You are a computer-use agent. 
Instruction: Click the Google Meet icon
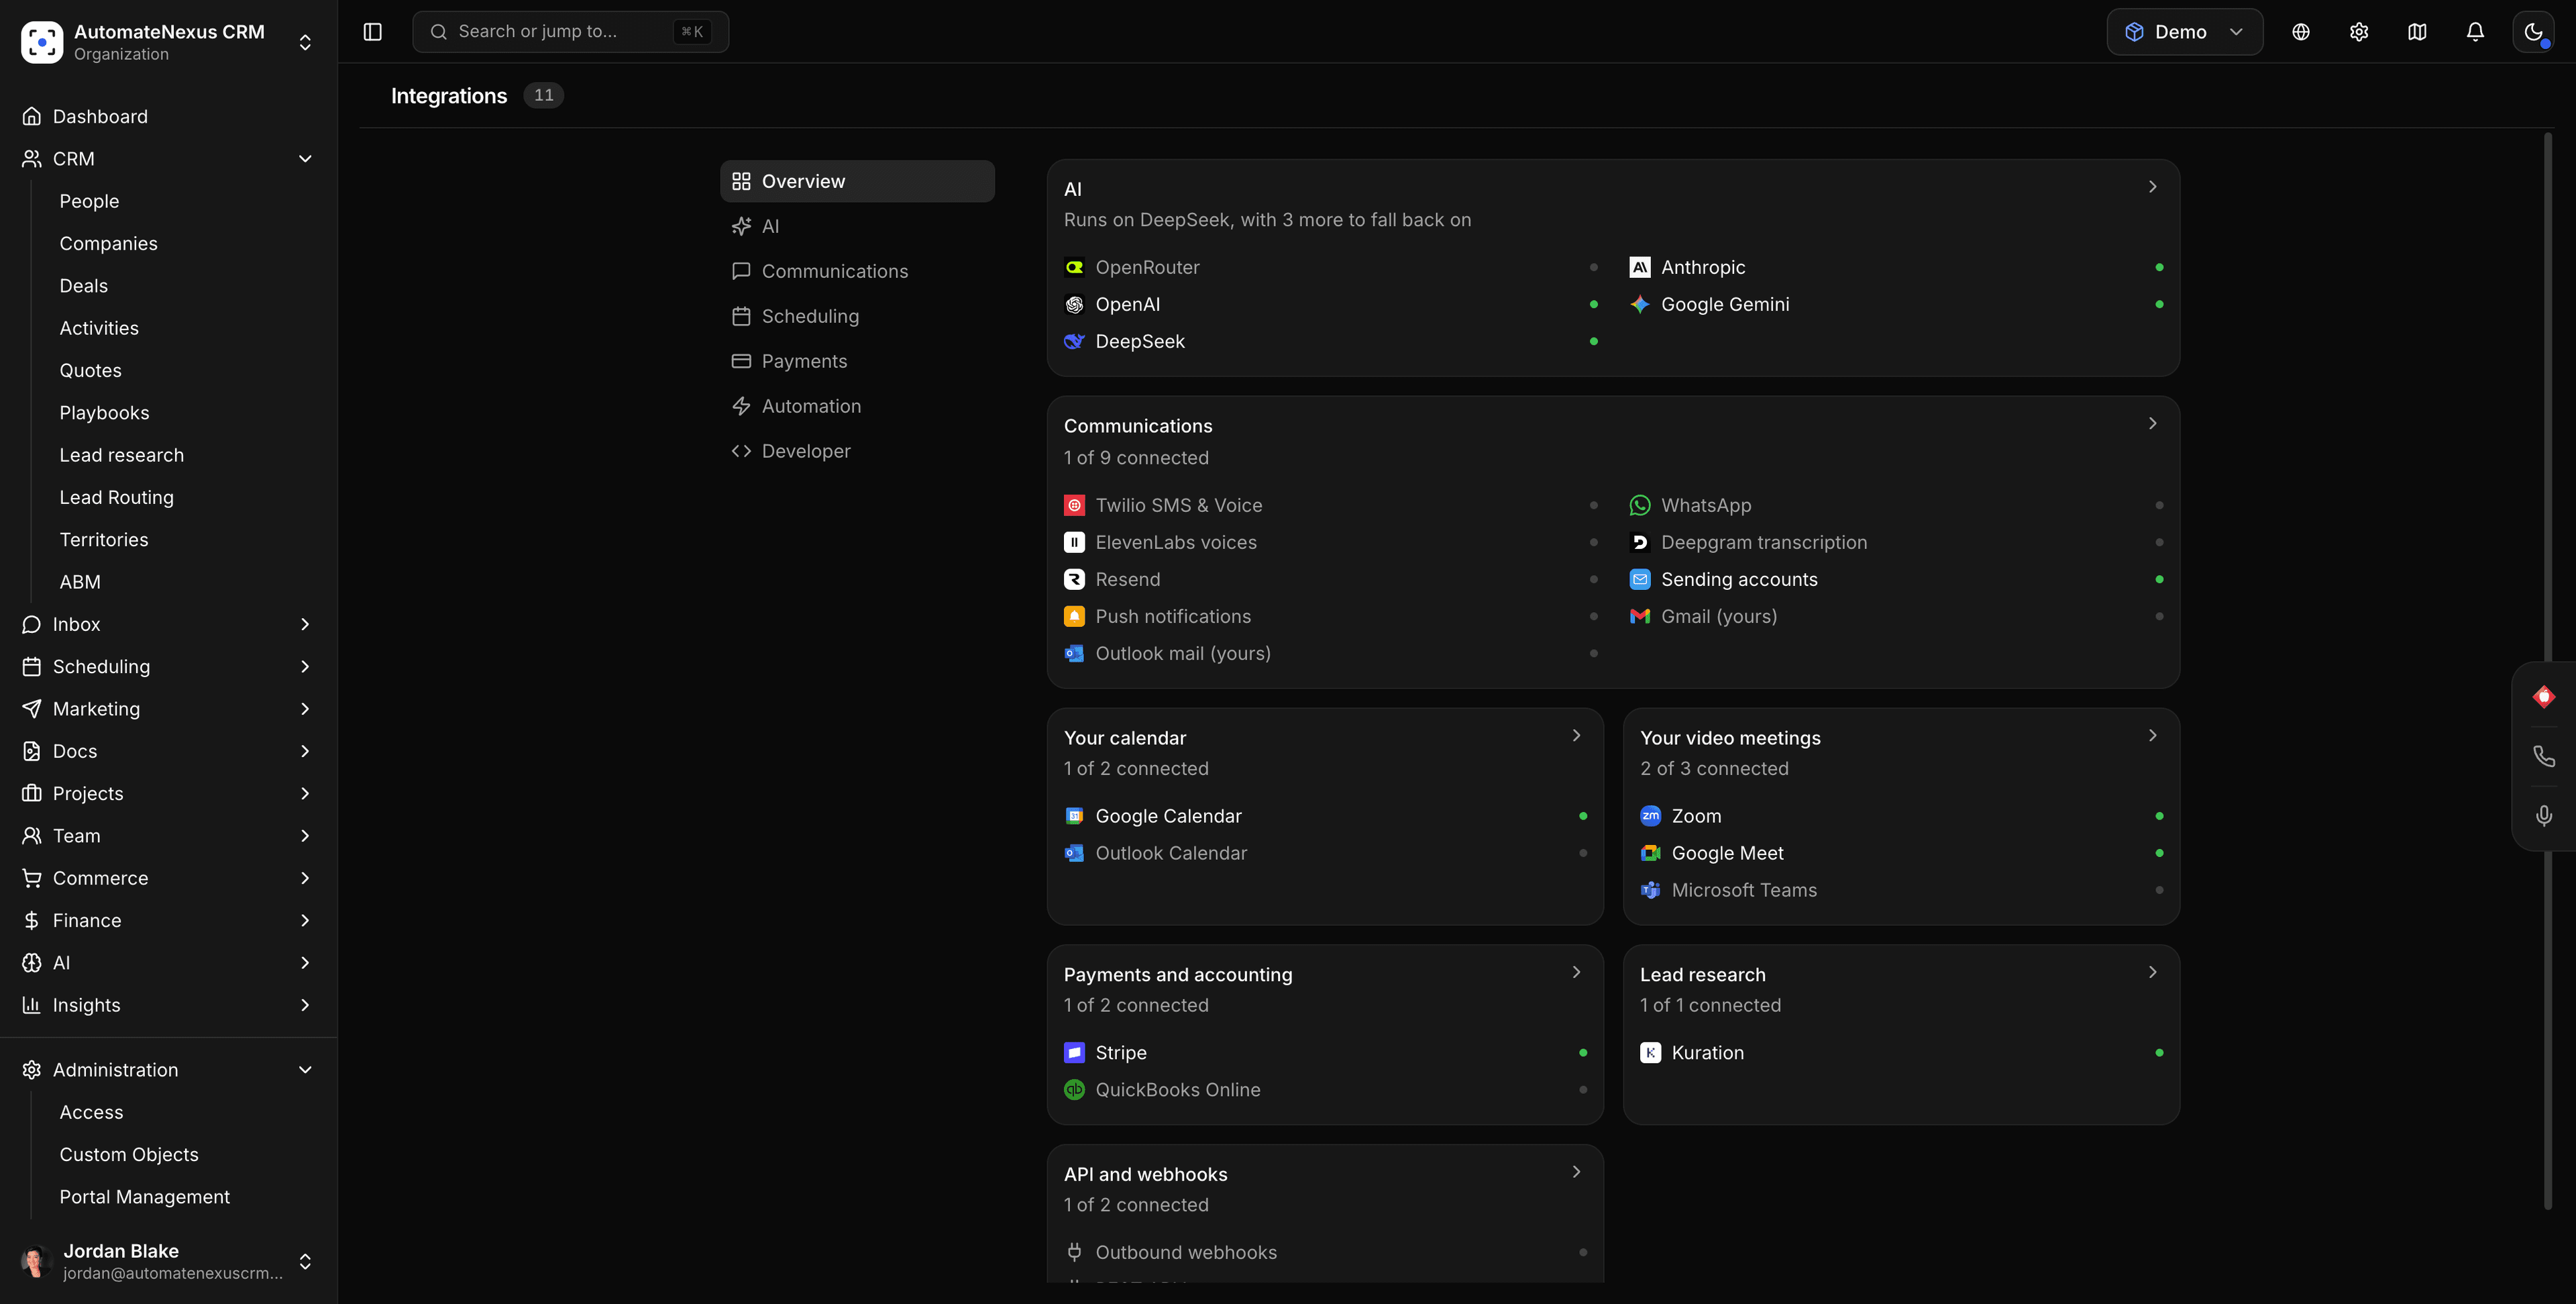(x=1651, y=852)
